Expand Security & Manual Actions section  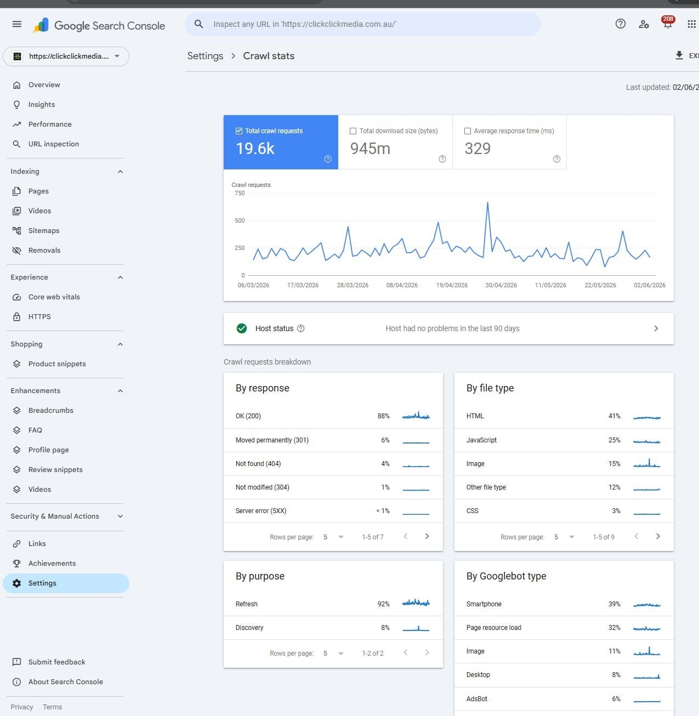point(120,516)
